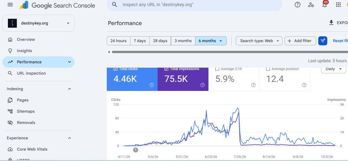Click the Overview home icon
This screenshot has height=161, width=348.
pyautogui.click(x=10, y=39)
